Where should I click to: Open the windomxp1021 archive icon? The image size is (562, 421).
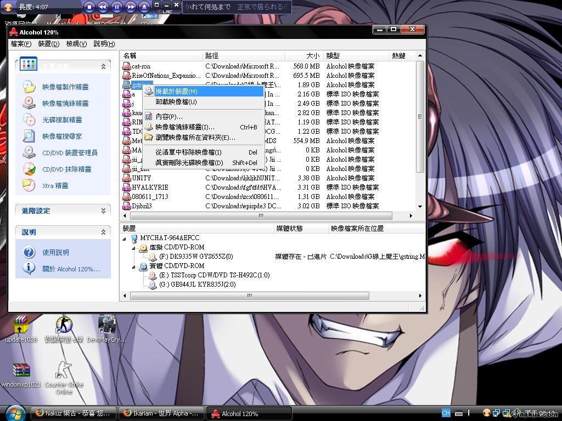click(21, 375)
